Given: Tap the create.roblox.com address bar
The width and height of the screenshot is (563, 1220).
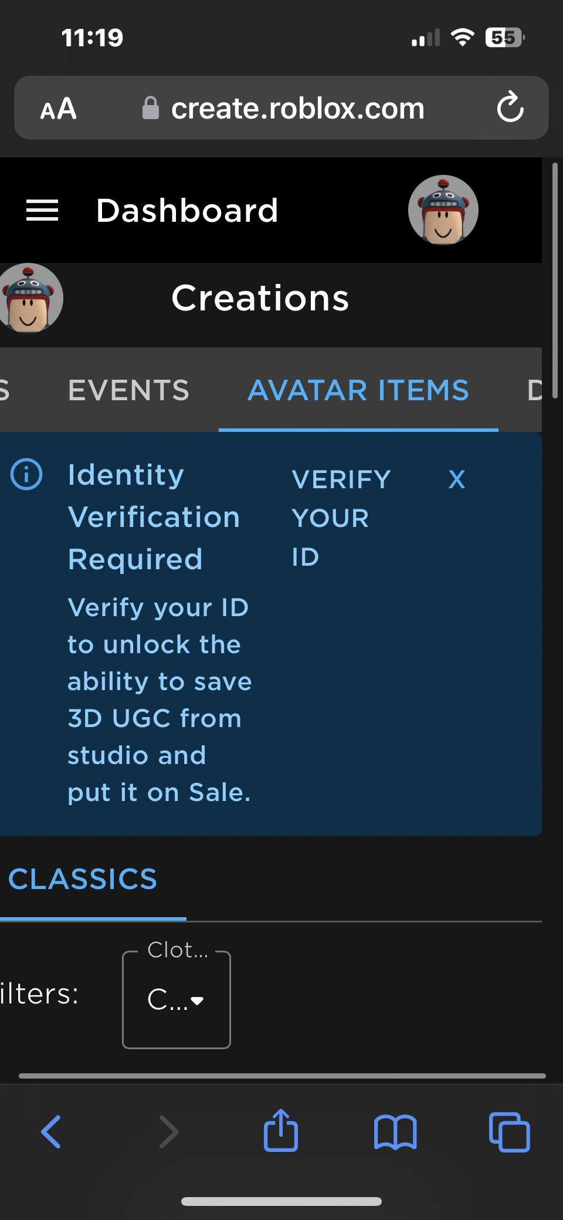Looking at the screenshot, I should 298,108.
